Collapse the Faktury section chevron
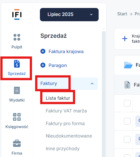The image size is (140, 157). [92, 84]
